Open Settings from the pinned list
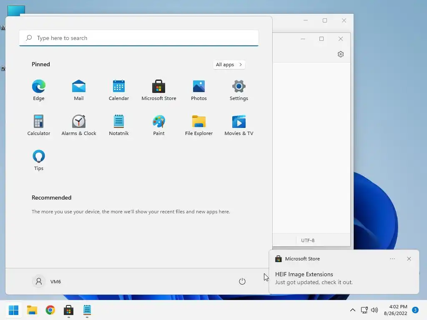The image size is (427, 320). point(239,90)
